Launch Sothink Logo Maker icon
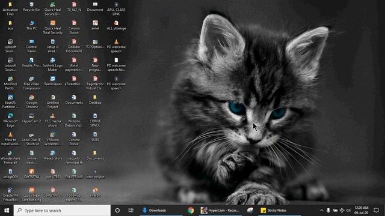This screenshot has height=216, width=385. [53, 65]
